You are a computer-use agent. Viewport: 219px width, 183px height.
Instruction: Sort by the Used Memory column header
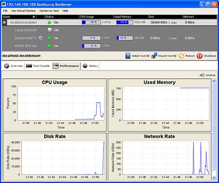tap(131, 16)
